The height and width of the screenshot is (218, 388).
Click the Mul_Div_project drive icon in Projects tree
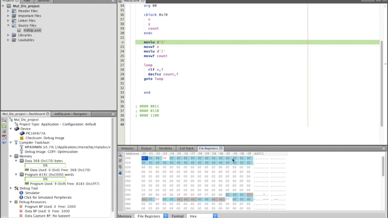(8, 6)
